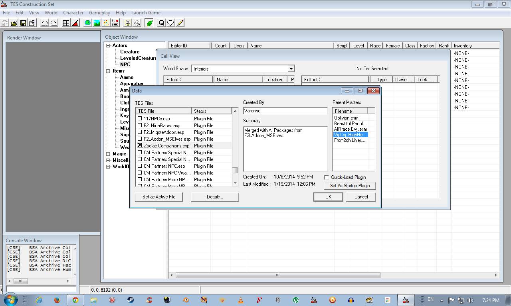Toggle the Sky toolbar icon
511x306 pixels.
pyautogui.click(x=137, y=23)
